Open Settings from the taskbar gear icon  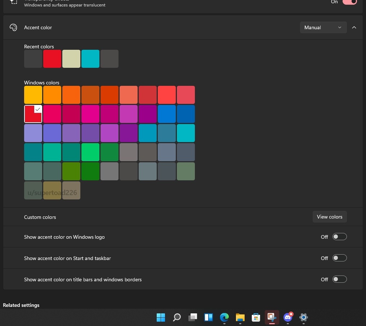[303, 317]
